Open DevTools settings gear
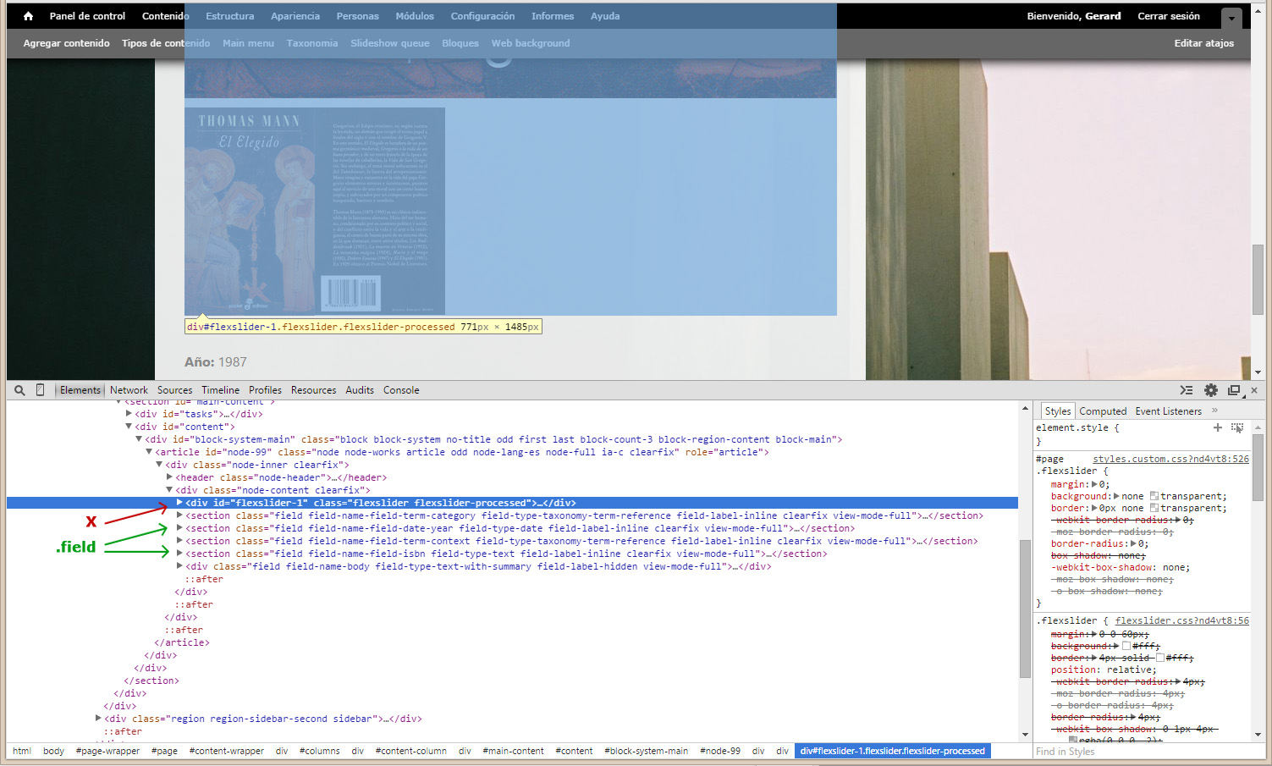This screenshot has height=766, width=1272. (x=1211, y=390)
